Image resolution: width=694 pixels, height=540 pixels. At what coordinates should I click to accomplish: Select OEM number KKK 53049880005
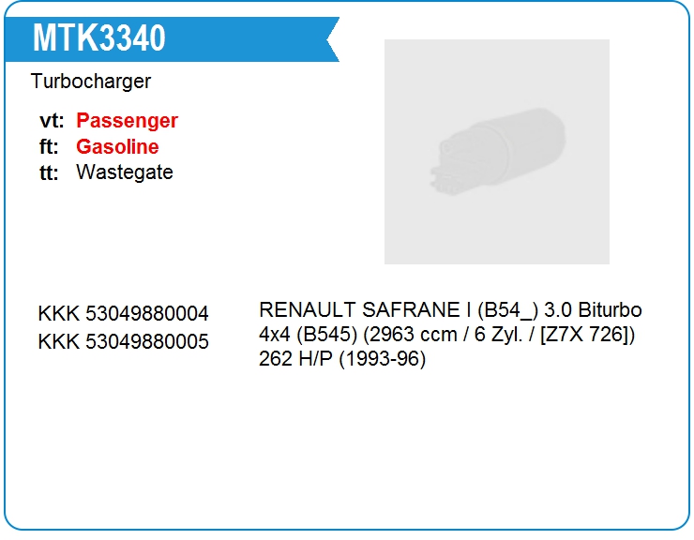tap(123, 341)
